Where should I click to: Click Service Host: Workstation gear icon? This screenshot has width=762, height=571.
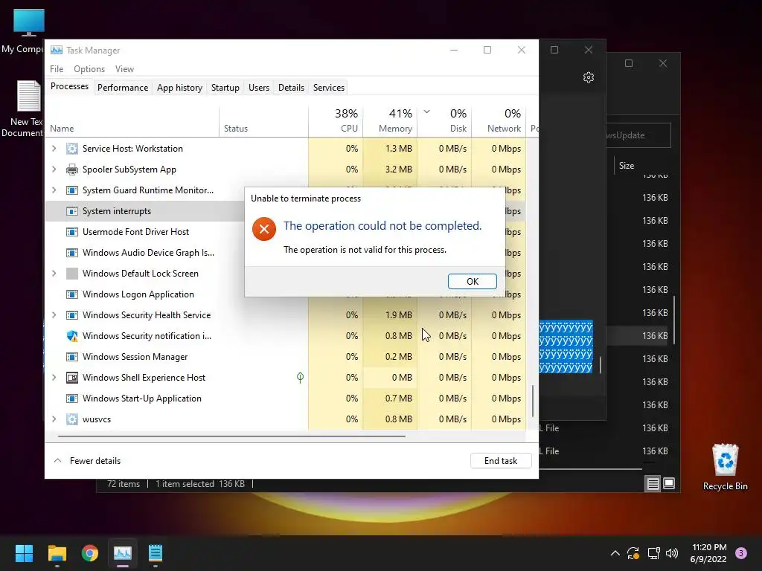[72, 149]
